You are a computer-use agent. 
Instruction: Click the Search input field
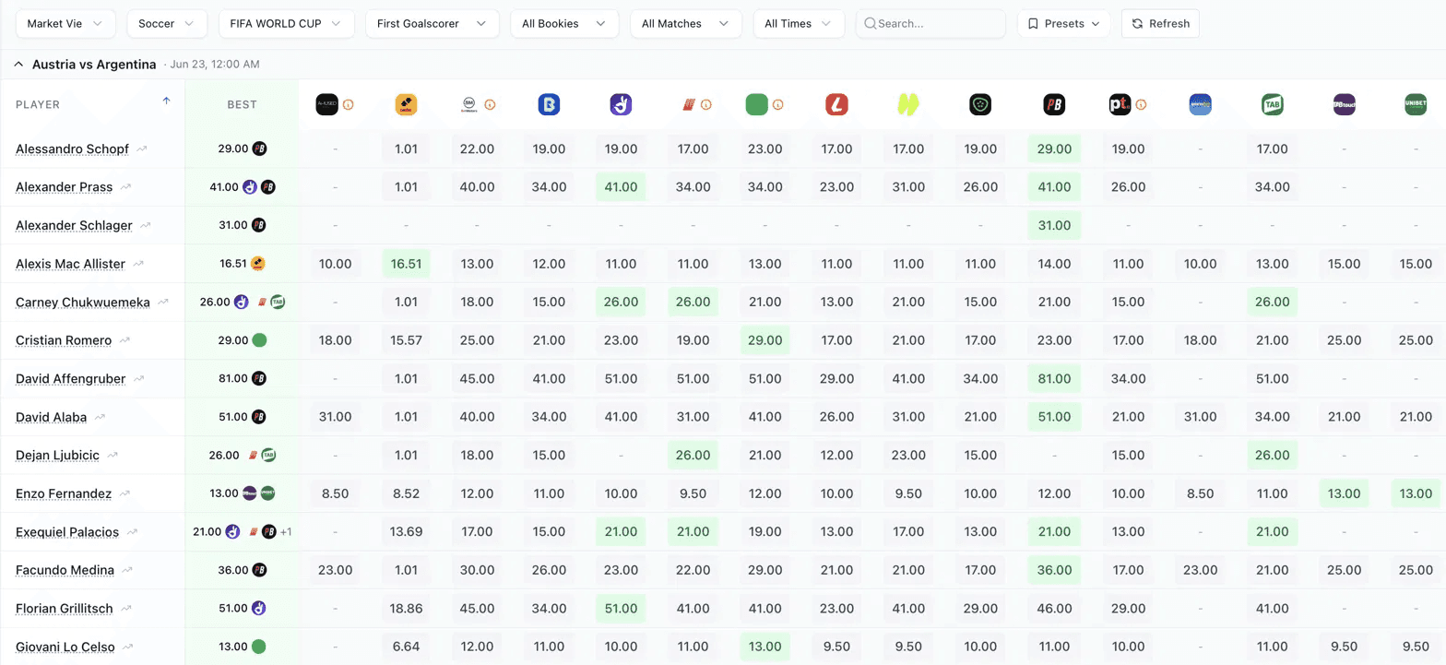point(930,24)
